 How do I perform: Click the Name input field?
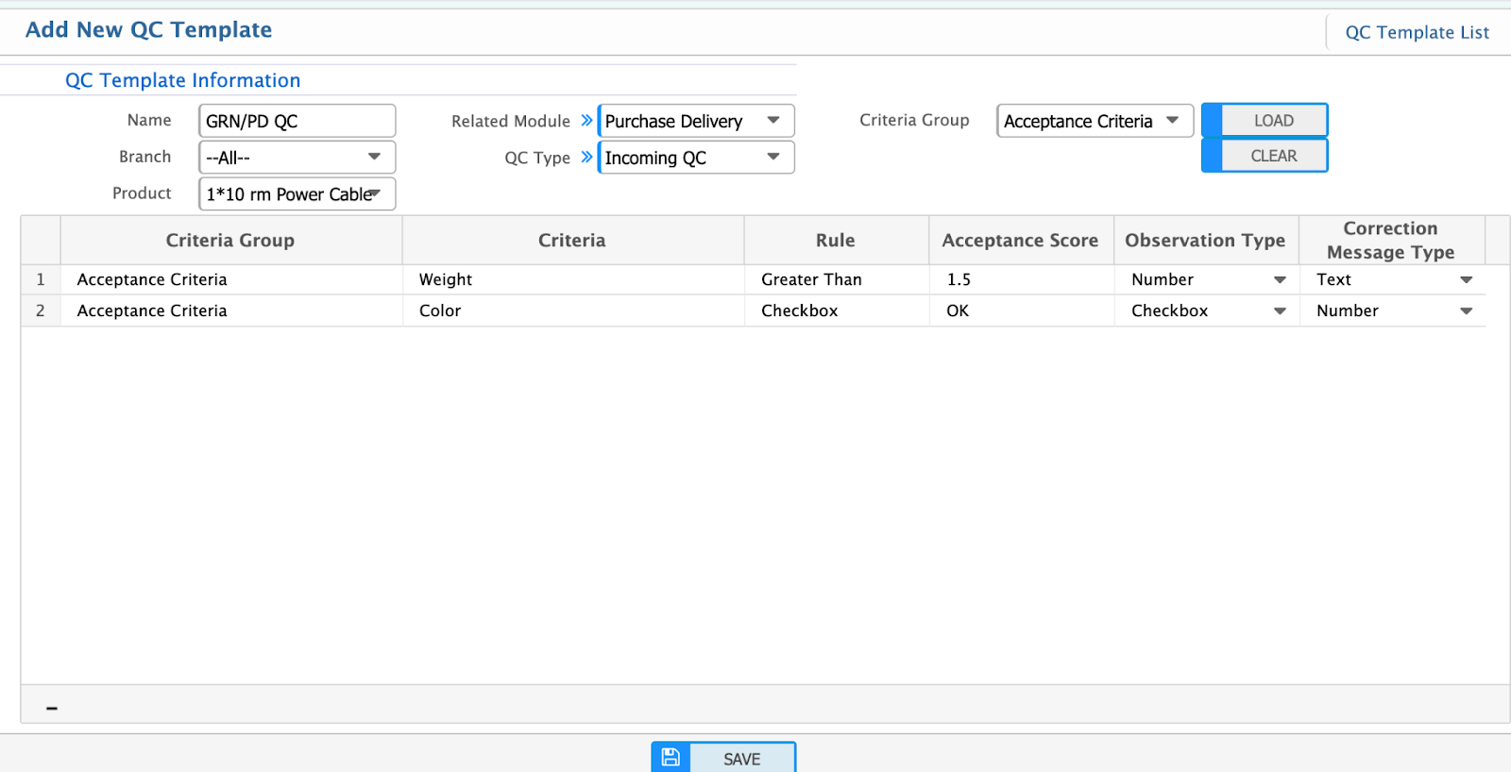(297, 121)
